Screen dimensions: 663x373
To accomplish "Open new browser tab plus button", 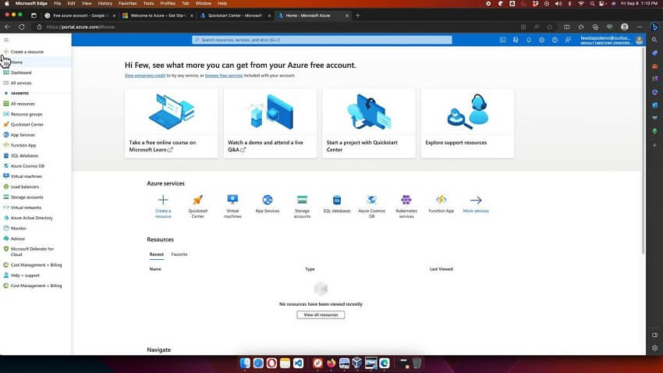I will (x=358, y=16).
